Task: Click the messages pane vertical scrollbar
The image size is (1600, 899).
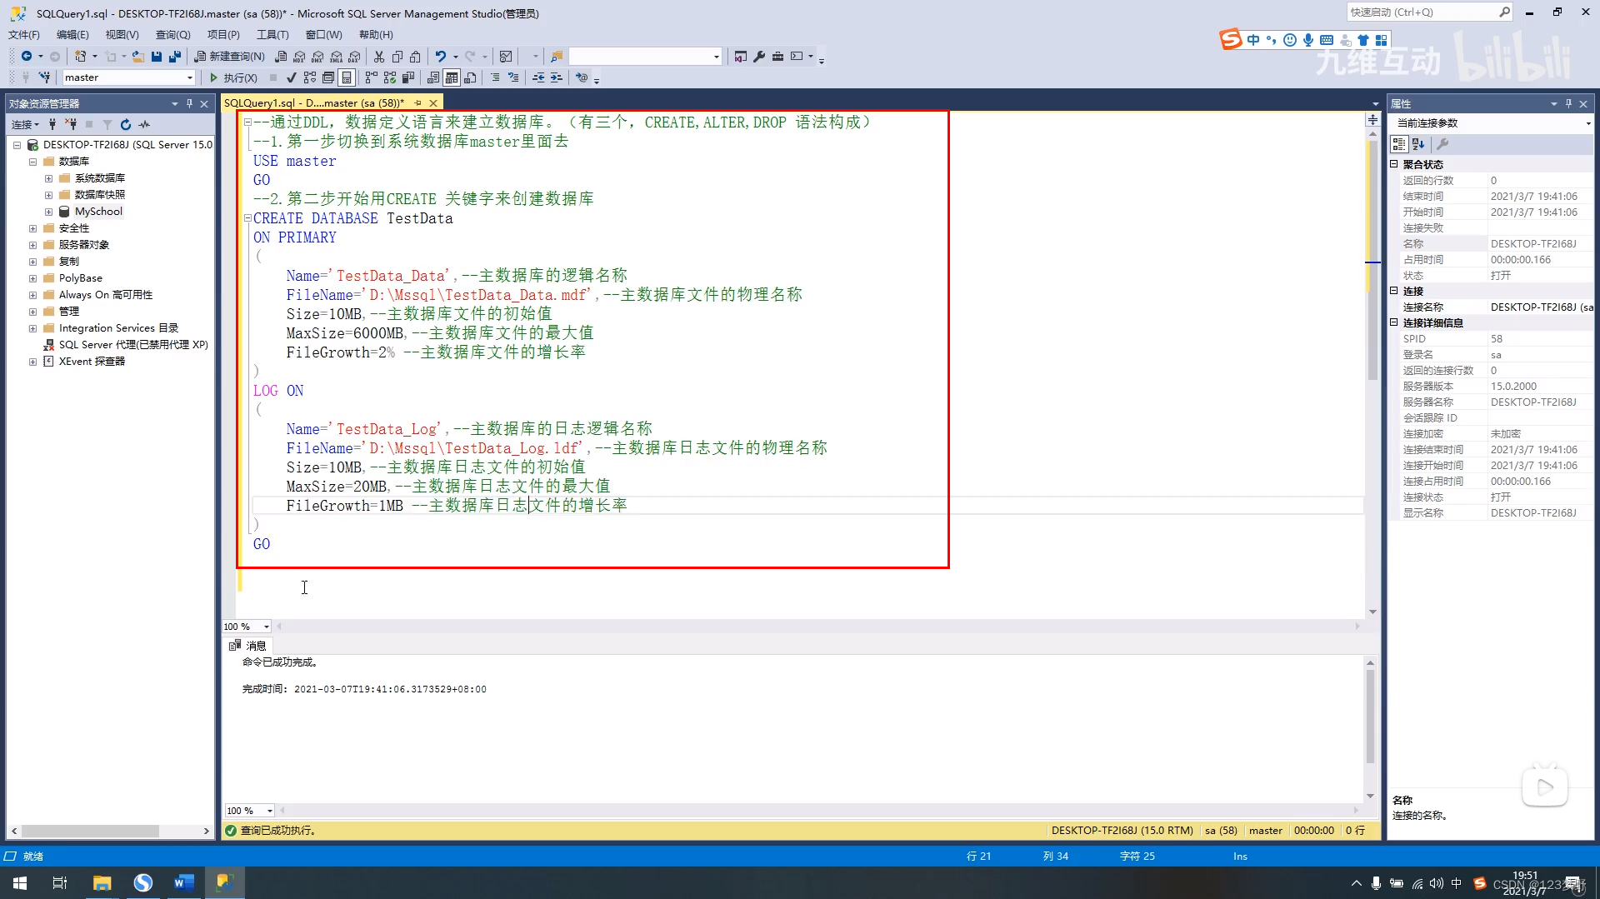Action: (1370, 715)
